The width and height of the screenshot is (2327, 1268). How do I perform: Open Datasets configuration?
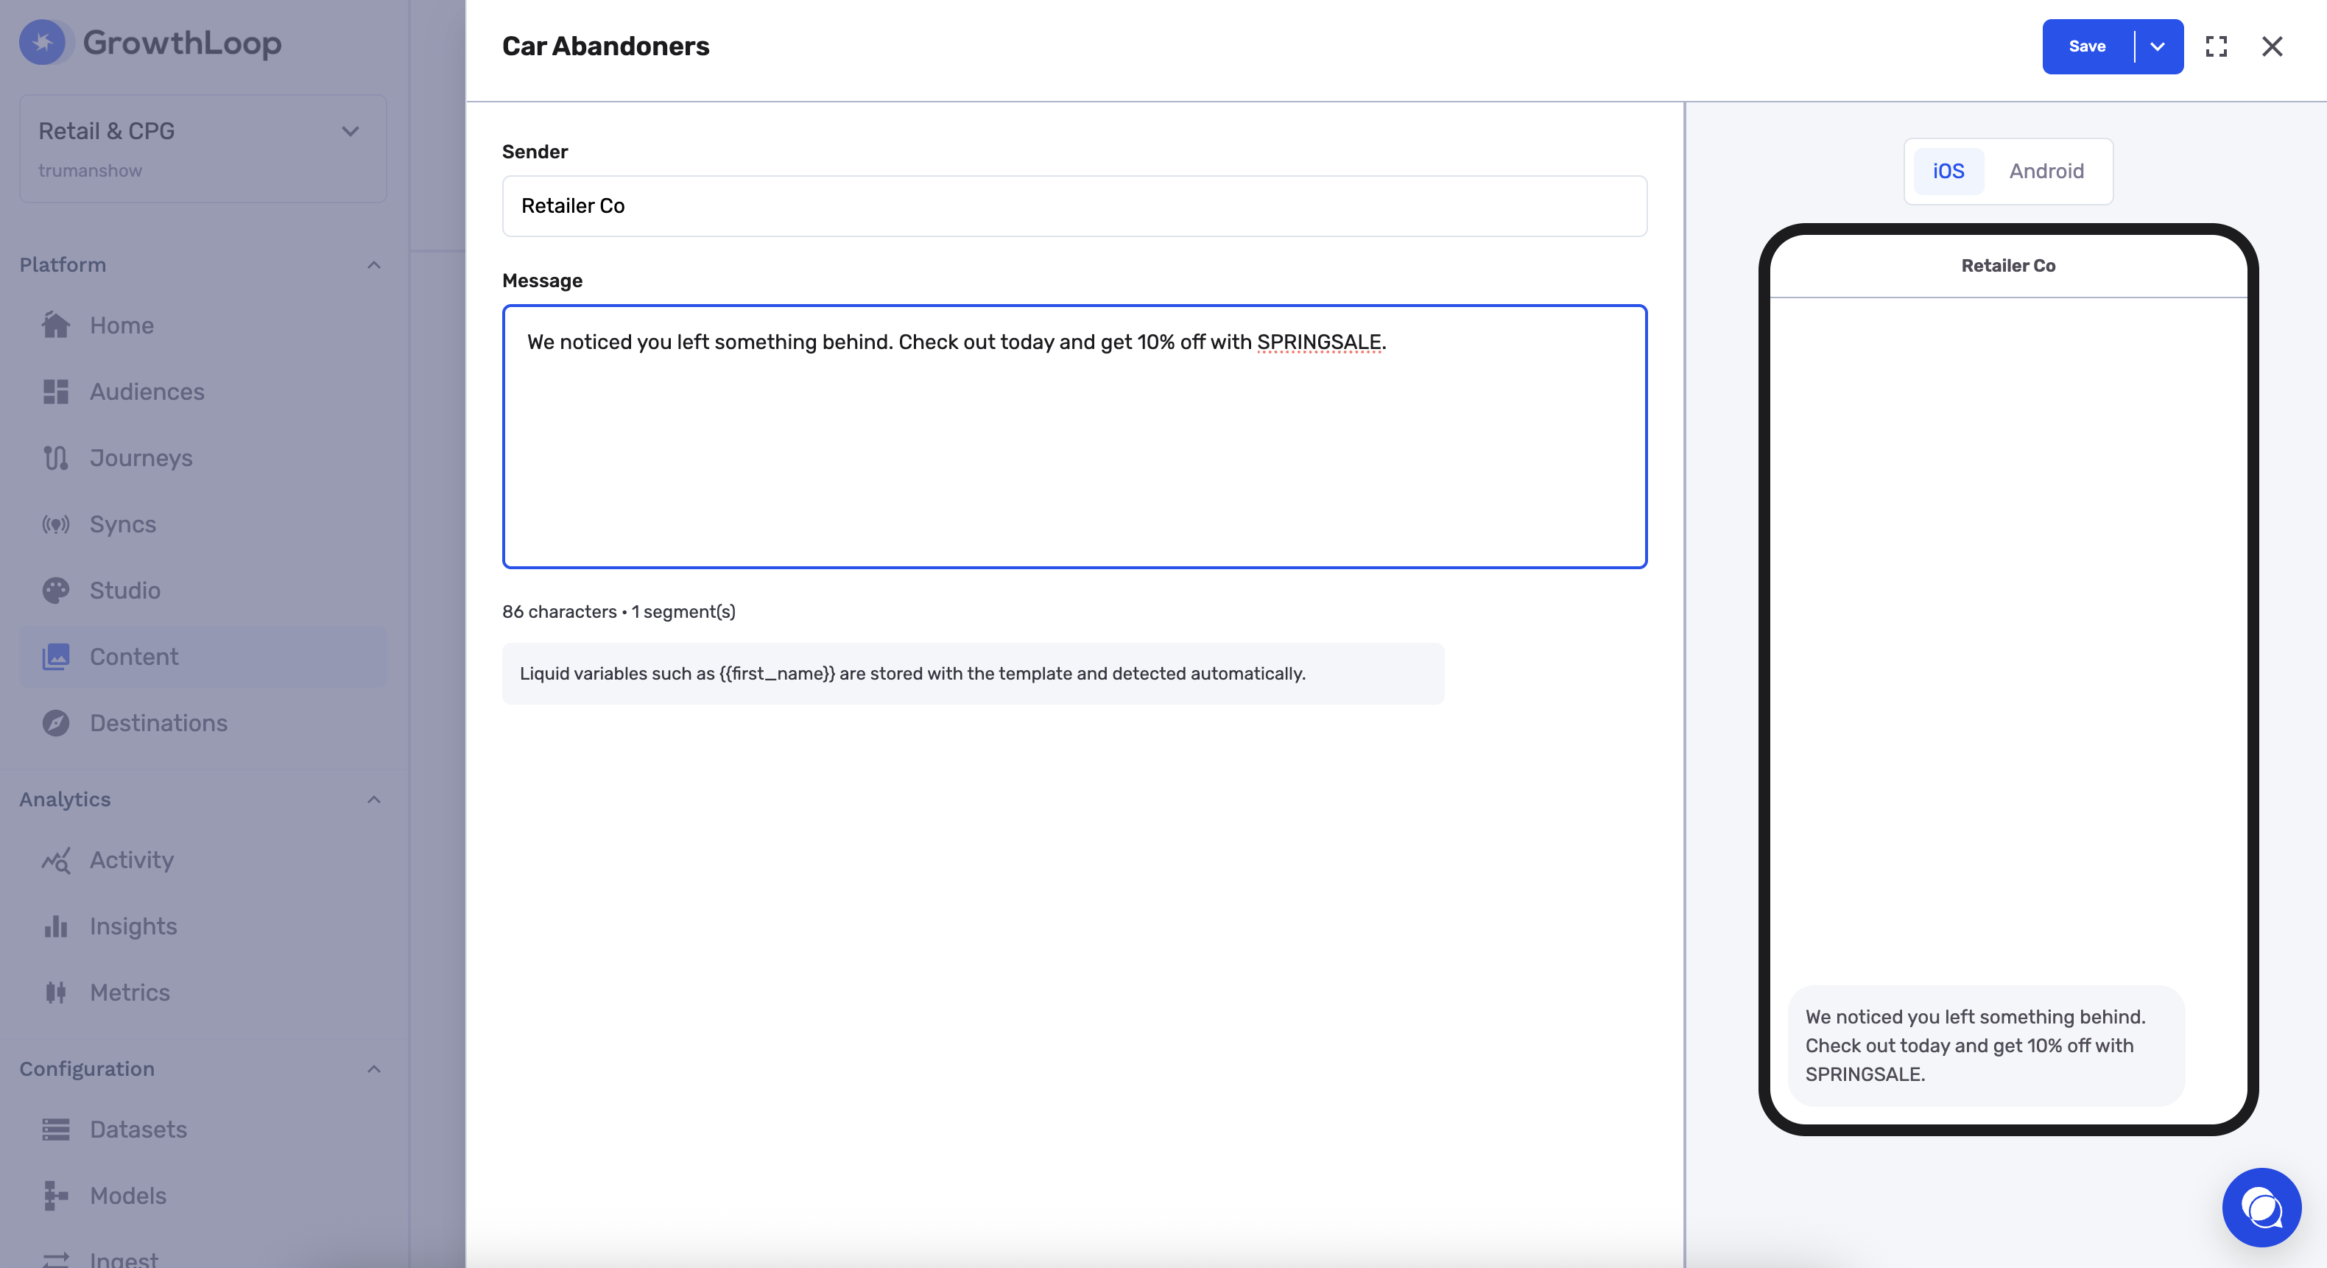tap(203, 1129)
